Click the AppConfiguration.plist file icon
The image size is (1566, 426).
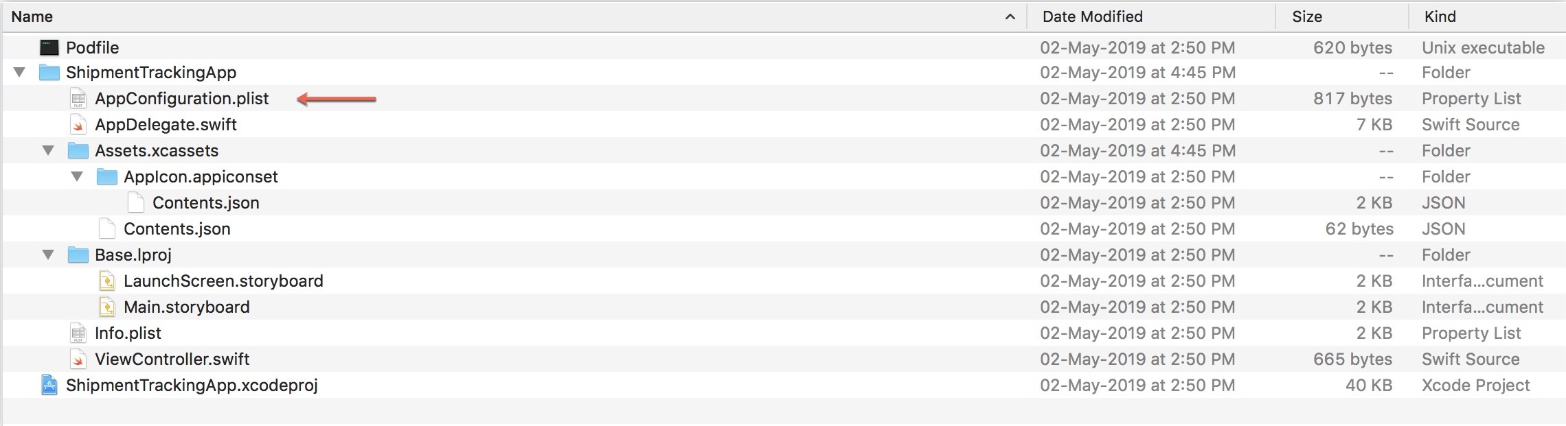[78, 99]
